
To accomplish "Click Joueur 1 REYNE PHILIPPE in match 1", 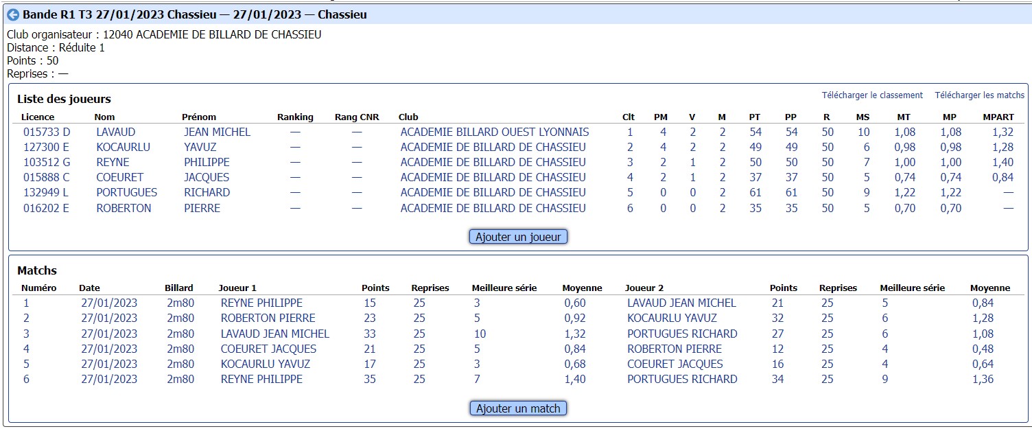I will (x=261, y=303).
